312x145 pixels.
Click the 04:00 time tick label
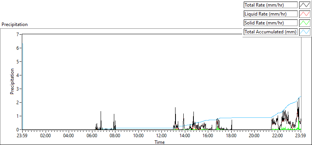pyautogui.click(x=69, y=136)
